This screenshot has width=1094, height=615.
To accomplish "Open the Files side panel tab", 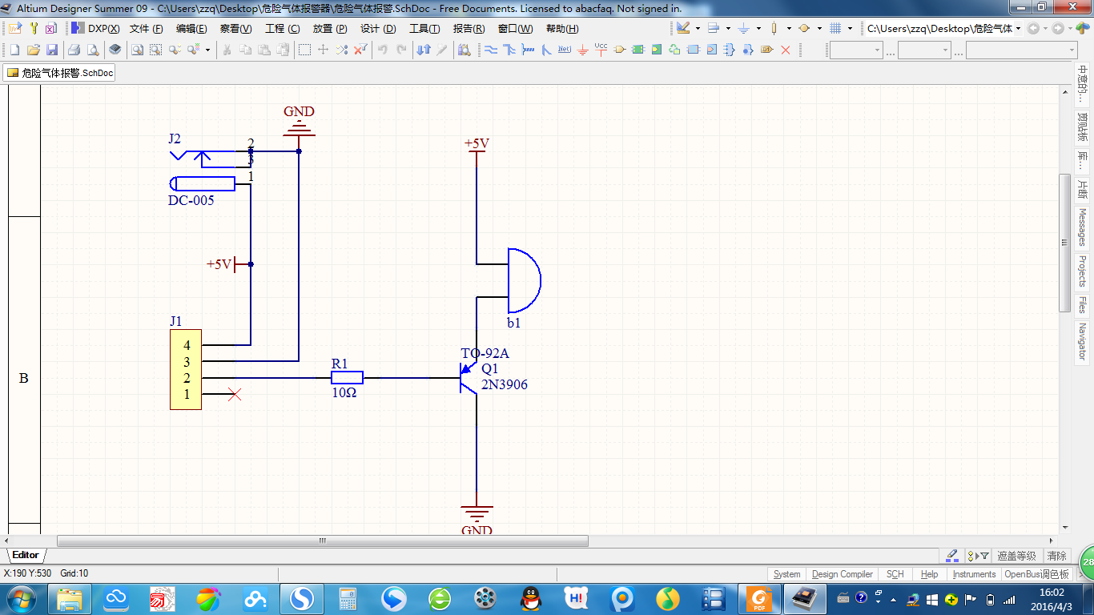I will pyautogui.click(x=1082, y=305).
